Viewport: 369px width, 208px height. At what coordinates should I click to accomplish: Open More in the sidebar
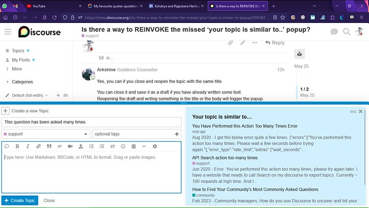point(17,69)
